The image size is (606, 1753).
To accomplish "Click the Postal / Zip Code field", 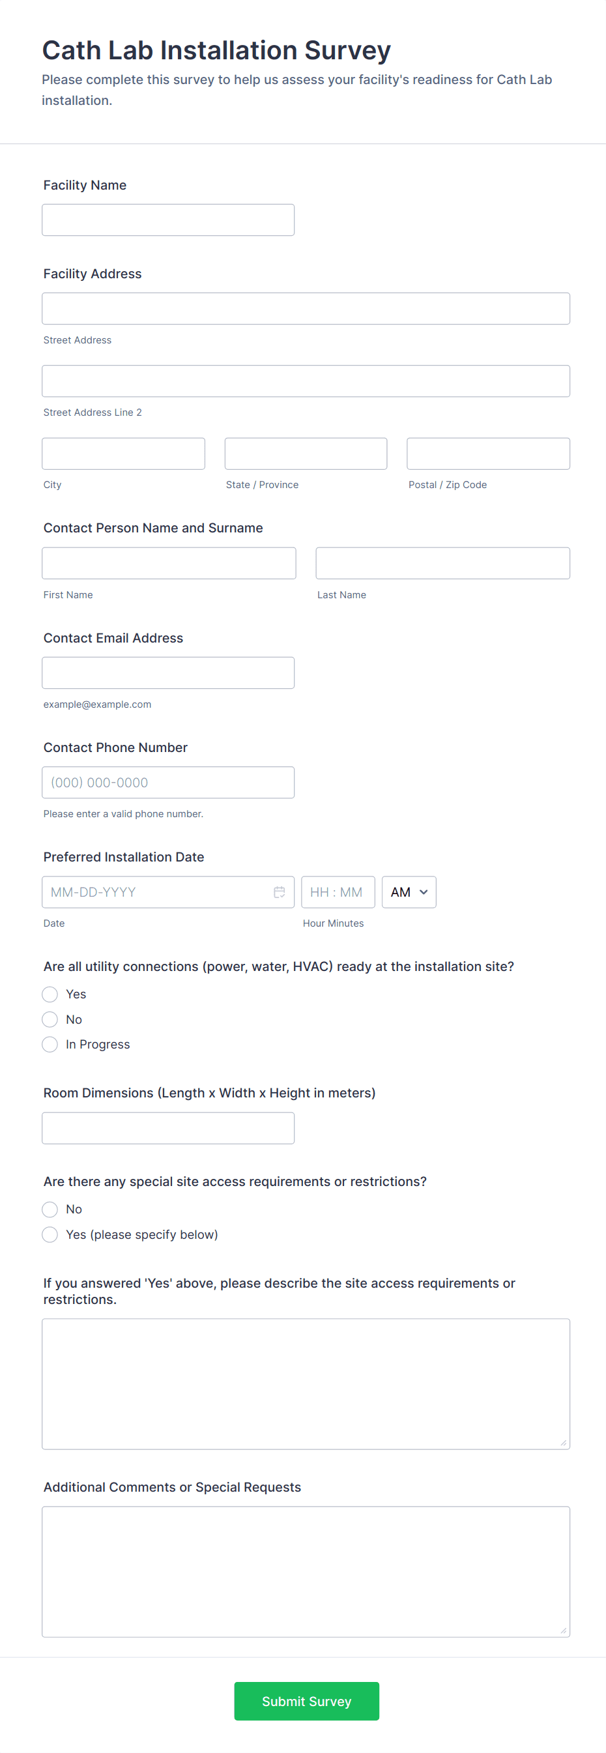I will coord(487,453).
